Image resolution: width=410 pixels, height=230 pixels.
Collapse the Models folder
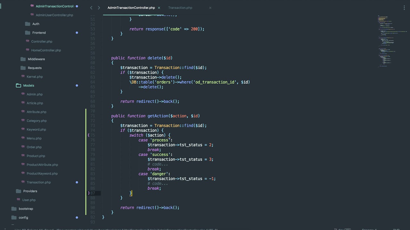pos(19,85)
